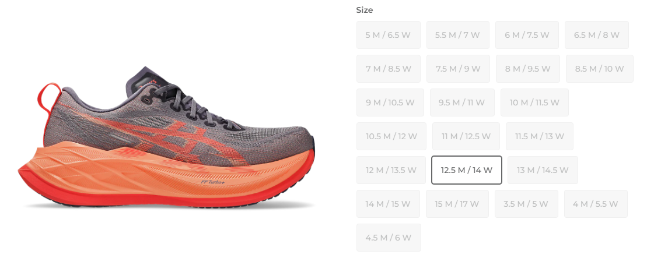Select size 8.5 M / 10 W
The image size is (654, 258).
pyautogui.click(x=599, y=69)
